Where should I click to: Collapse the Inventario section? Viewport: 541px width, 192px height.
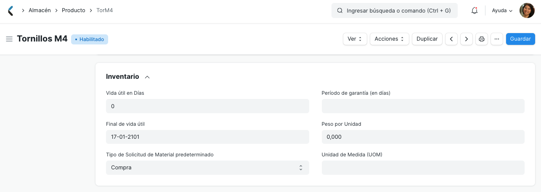click(x=147, y=77)
